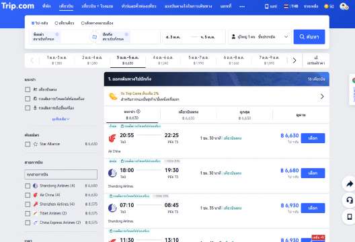Tick the Shenzhen Airlines filter checkbox
355x242 pixels.
coord(28,204)
